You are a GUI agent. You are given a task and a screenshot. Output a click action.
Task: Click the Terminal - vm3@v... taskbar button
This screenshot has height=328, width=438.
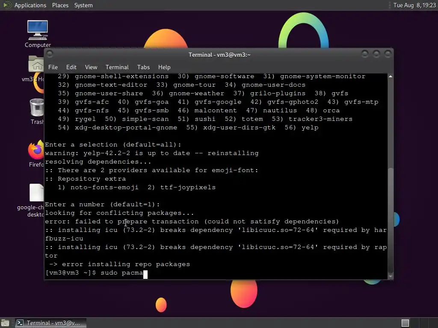(x=50, y=323)
